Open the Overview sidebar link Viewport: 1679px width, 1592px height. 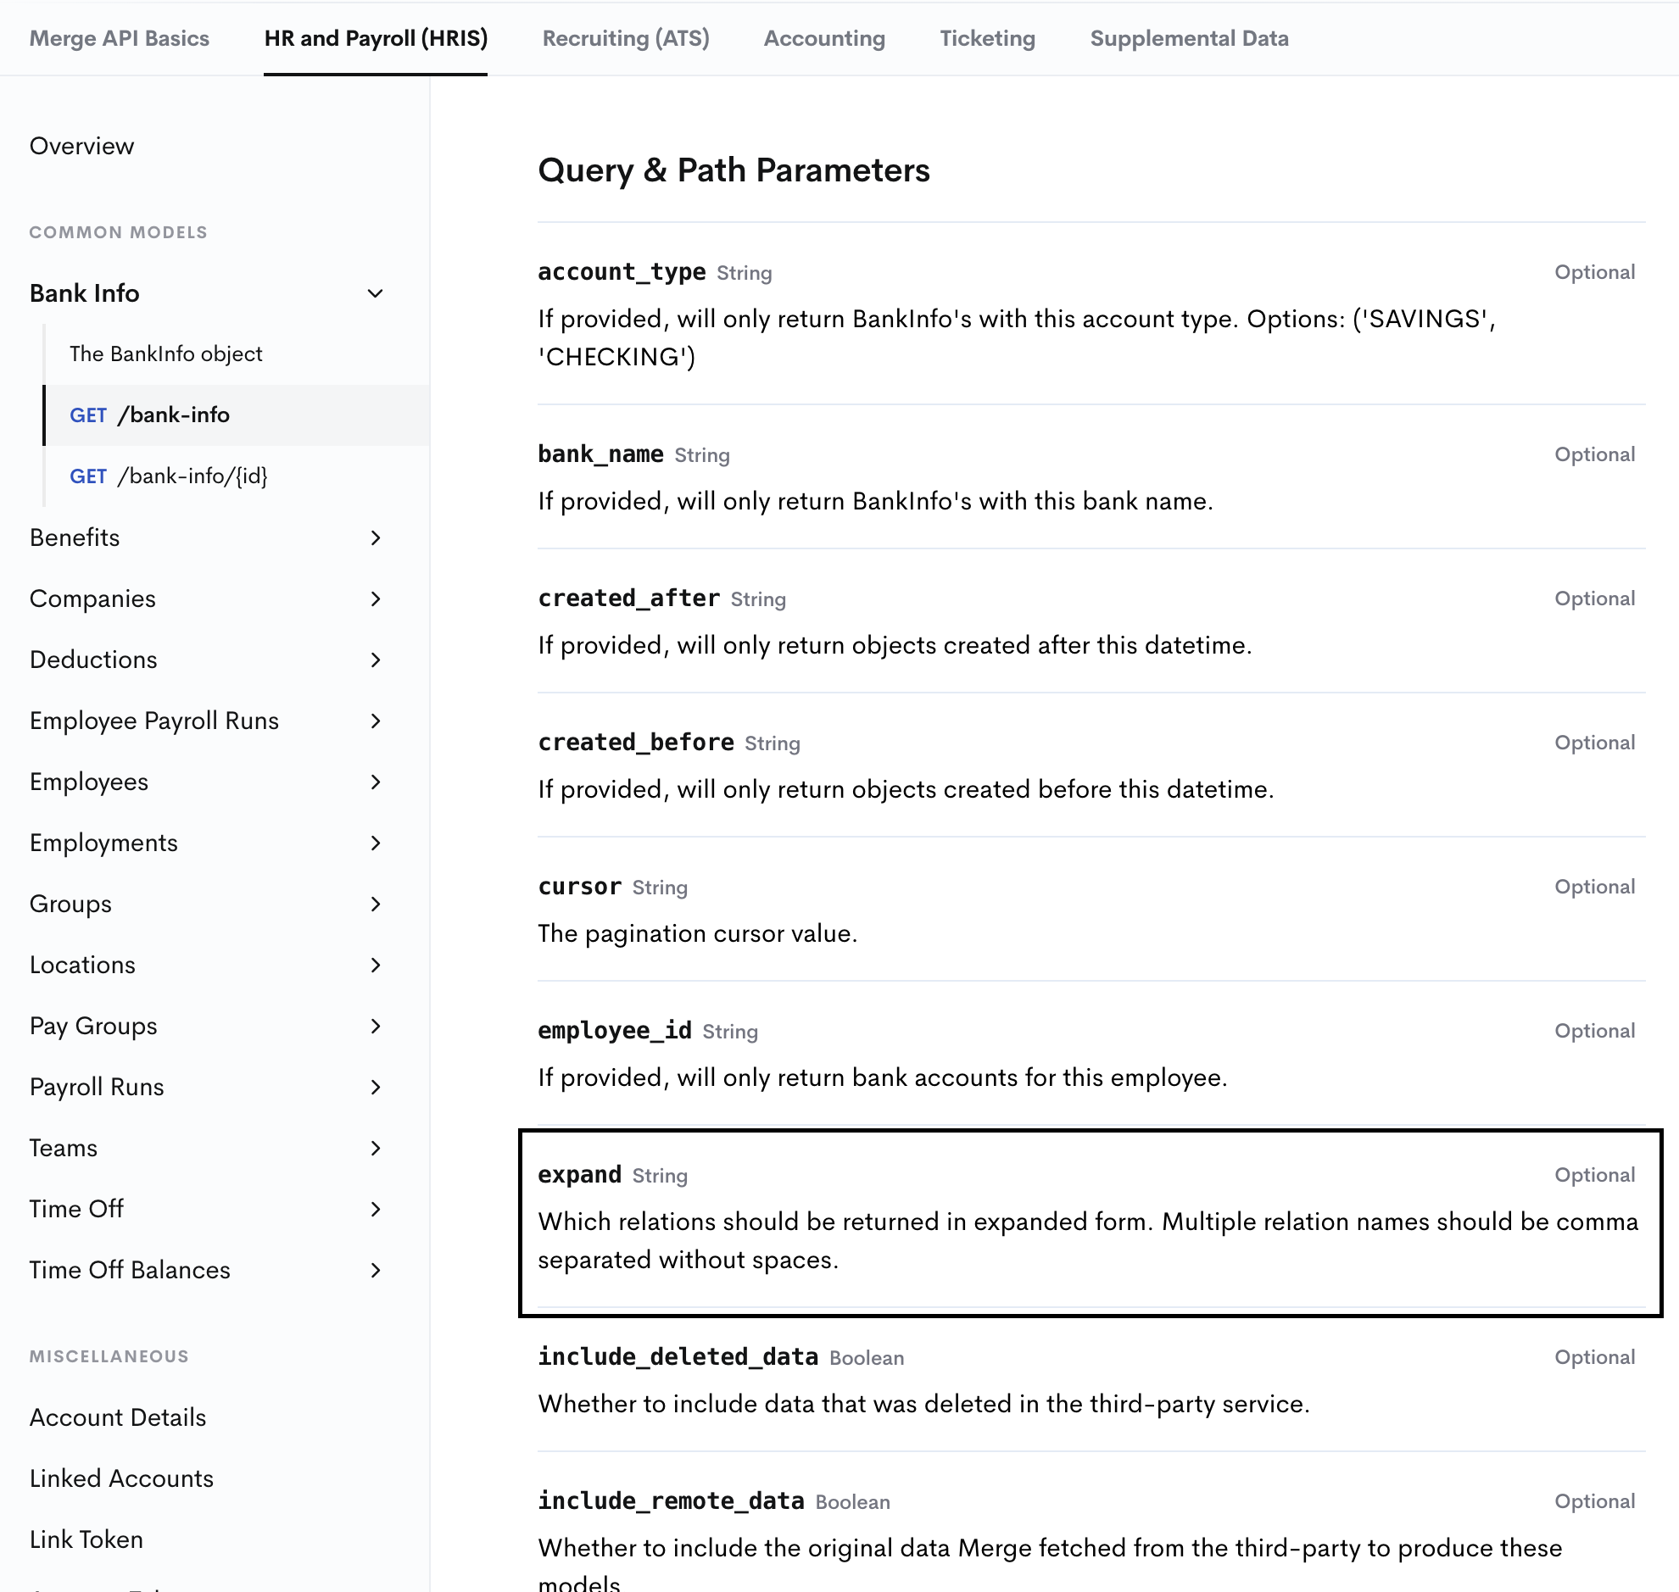[x=81, y=146]
